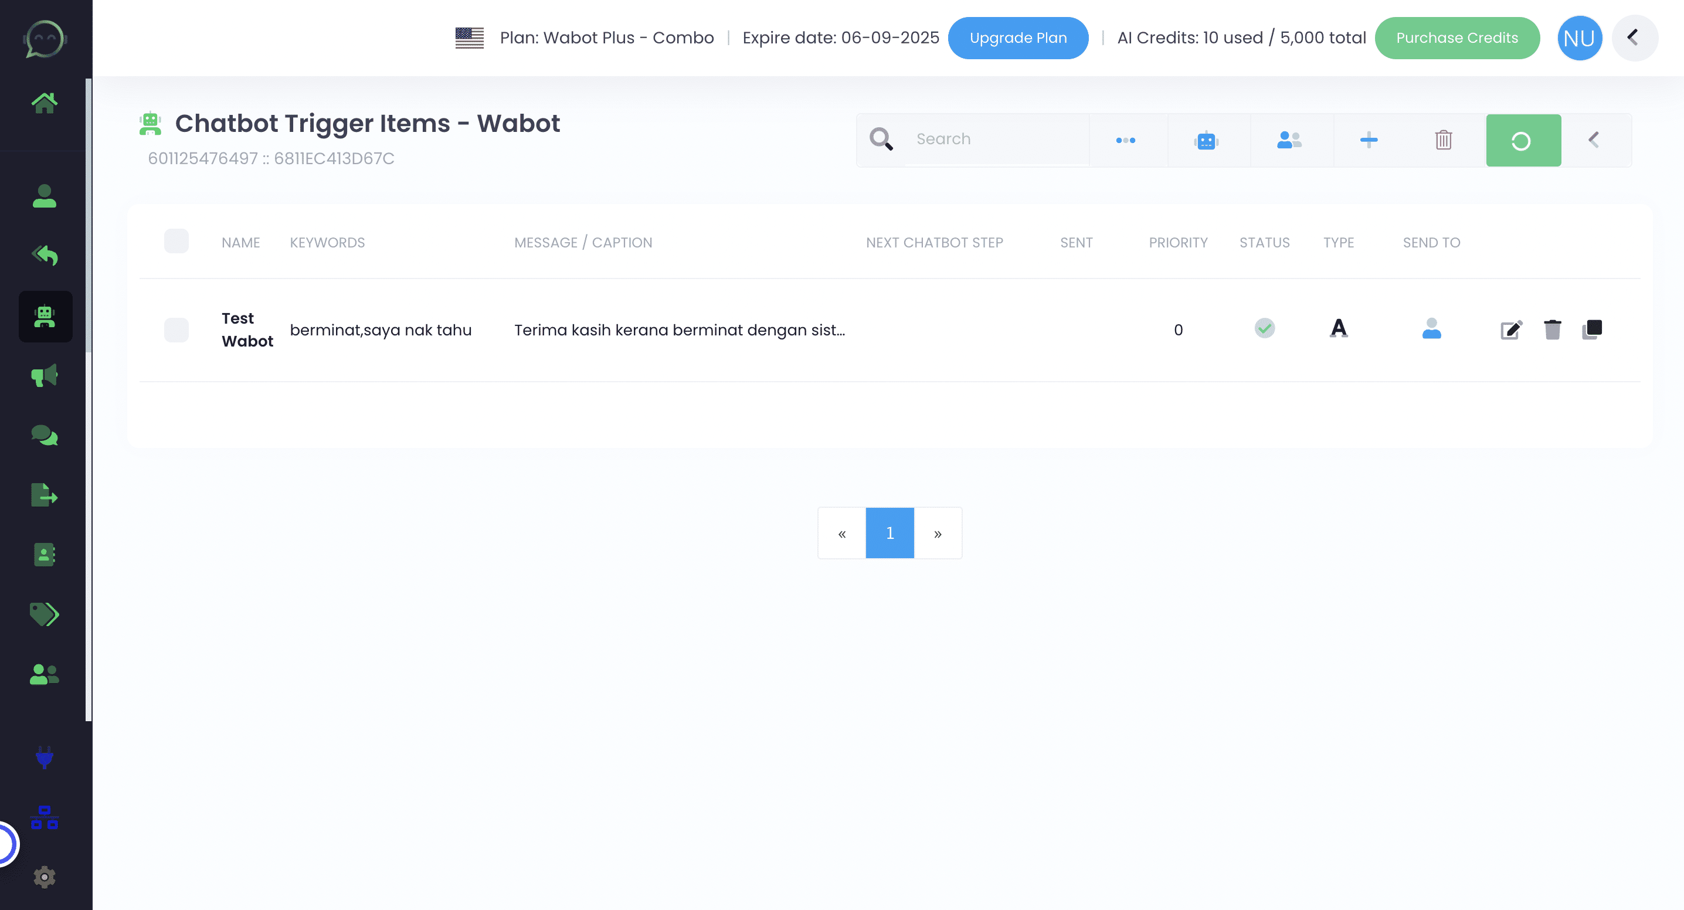Open the three-dots more options menu
This screenshot has width=1684, height=910.
pyautogui.click(x=1125, y=140)
